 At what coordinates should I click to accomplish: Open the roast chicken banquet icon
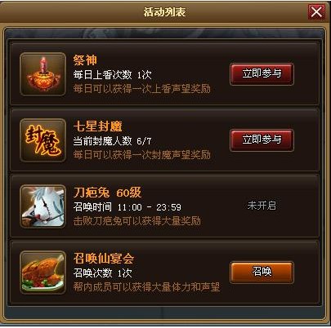(43, 273)
